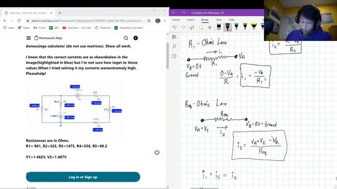Click the address bar URL
This screenshot has height=189, width=337.
pos(87,21)
